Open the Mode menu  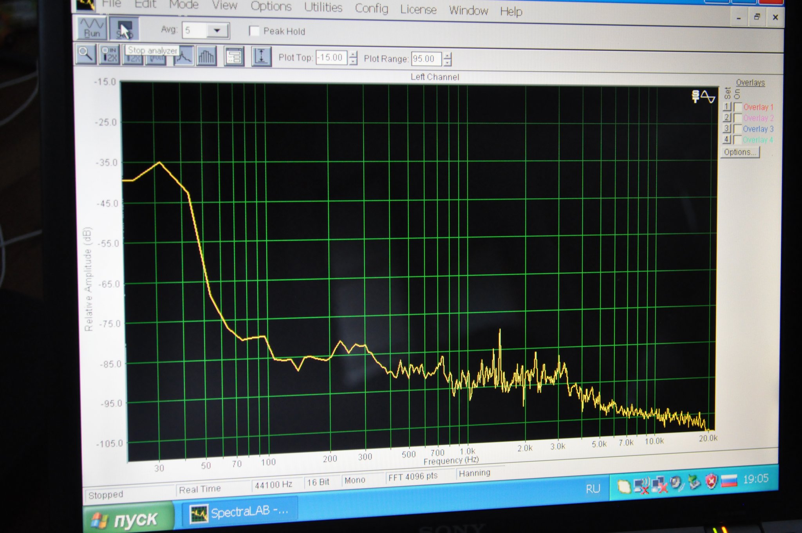coord(184,5)
